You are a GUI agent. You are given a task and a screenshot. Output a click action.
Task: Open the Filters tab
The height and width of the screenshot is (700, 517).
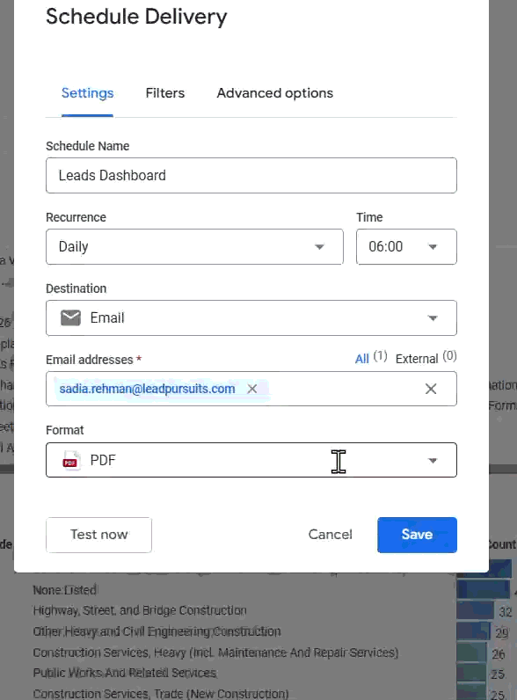click(x=164, y=93)
